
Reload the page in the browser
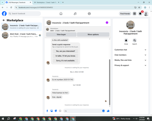11,8
